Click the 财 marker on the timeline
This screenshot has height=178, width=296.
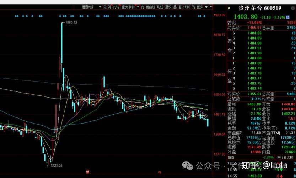pyautogui.click(x=87, y=172)
